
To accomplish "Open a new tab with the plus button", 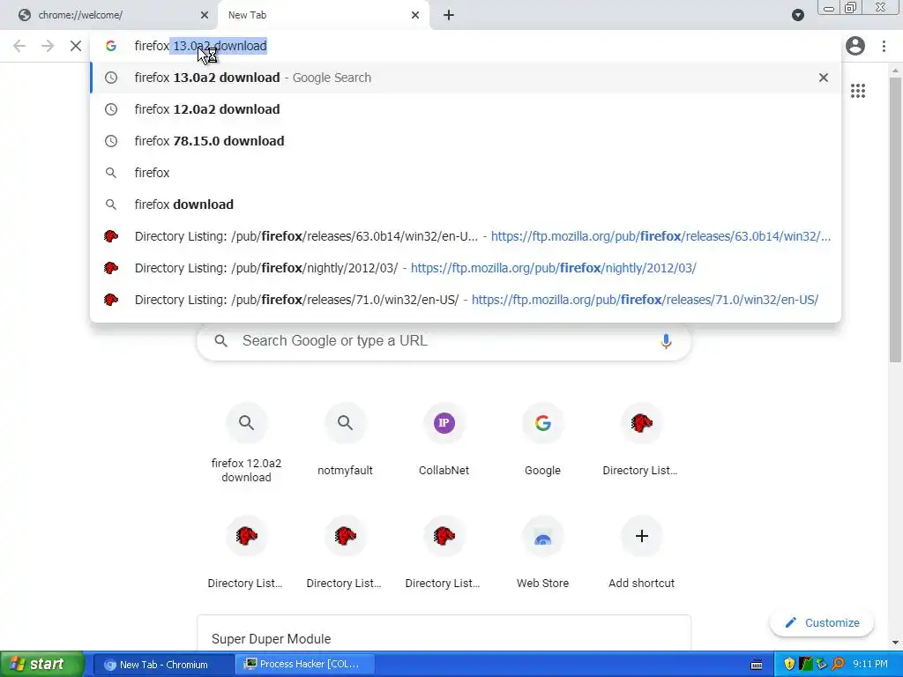I will pyautogui.click(x=449, y=15).
